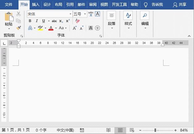
Task: Click the 中文(中国) language status button
Action: [65, 130]
